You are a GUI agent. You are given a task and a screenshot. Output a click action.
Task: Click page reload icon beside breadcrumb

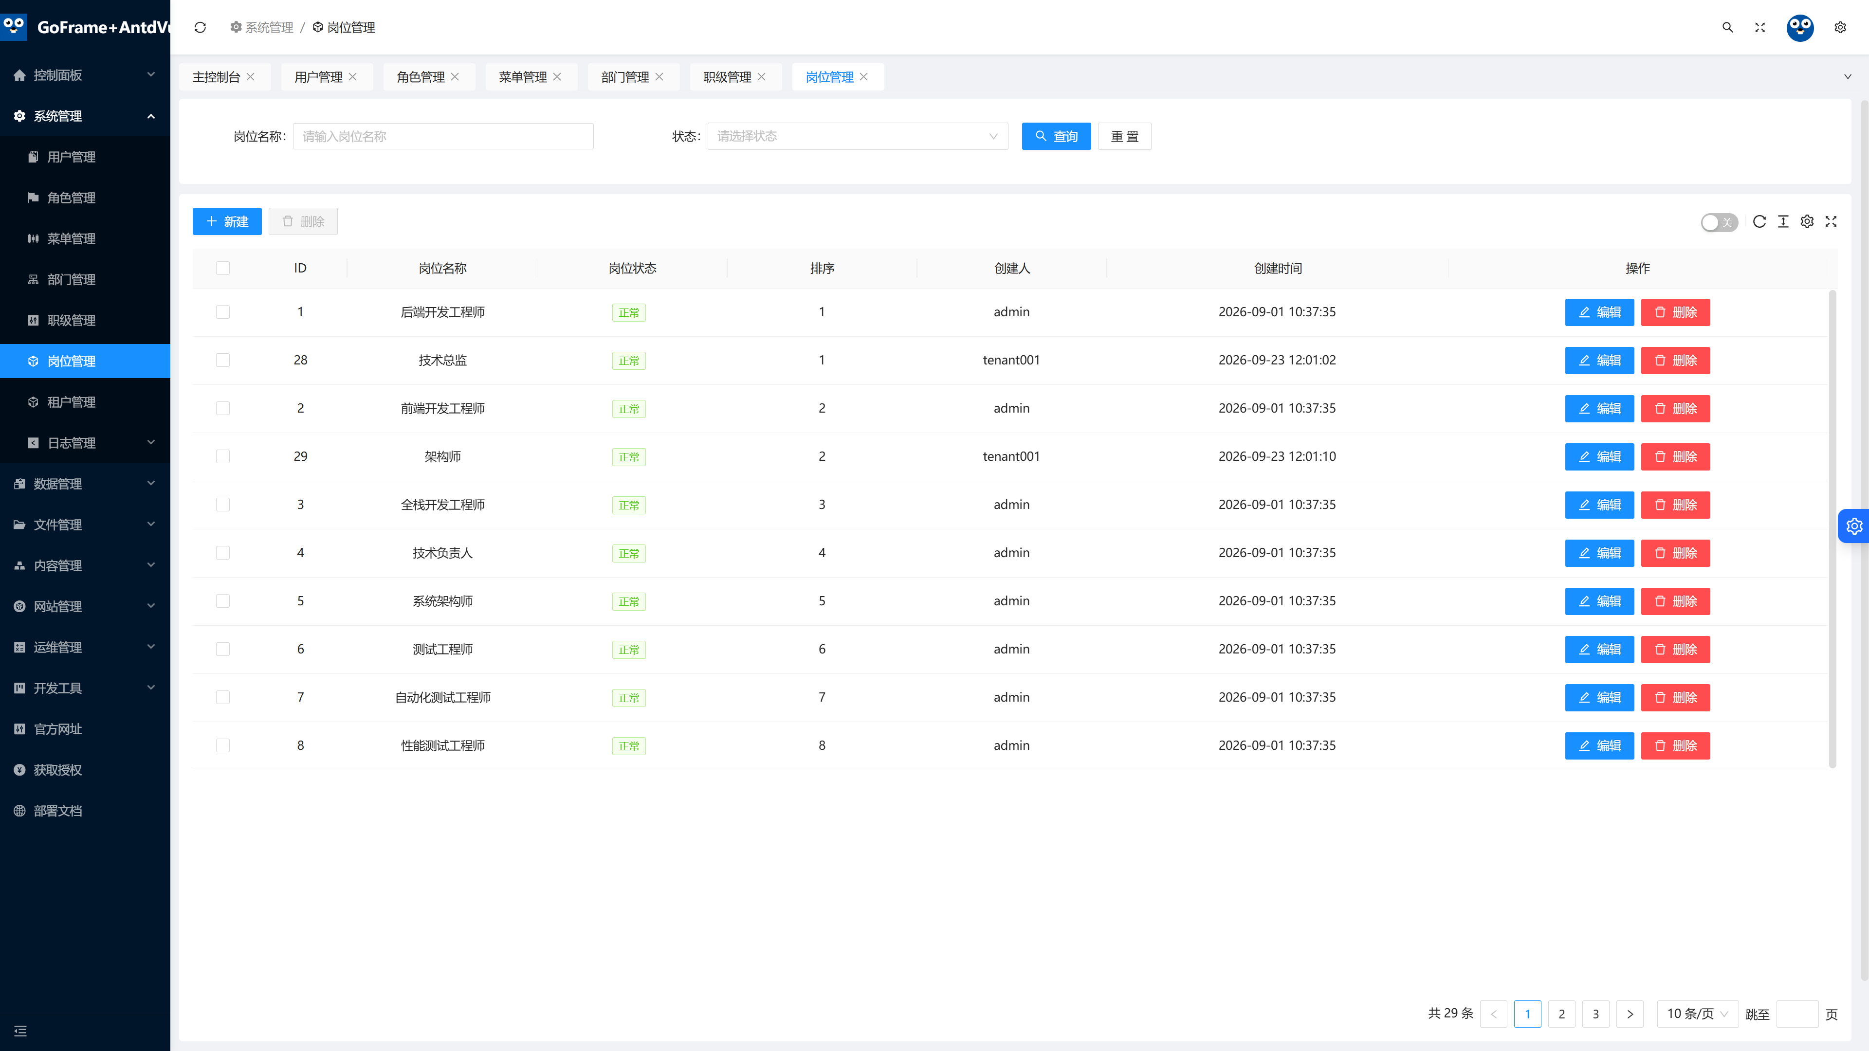200,28
